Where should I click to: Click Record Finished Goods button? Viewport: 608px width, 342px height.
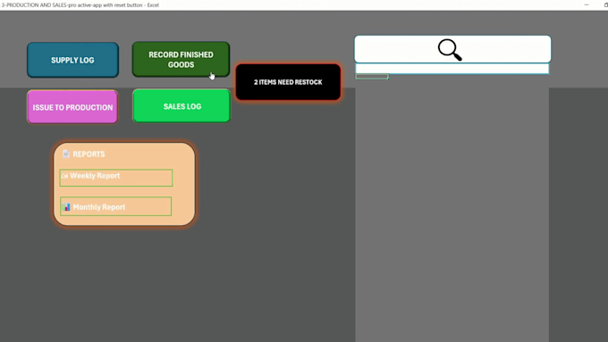tap(181, 59)
